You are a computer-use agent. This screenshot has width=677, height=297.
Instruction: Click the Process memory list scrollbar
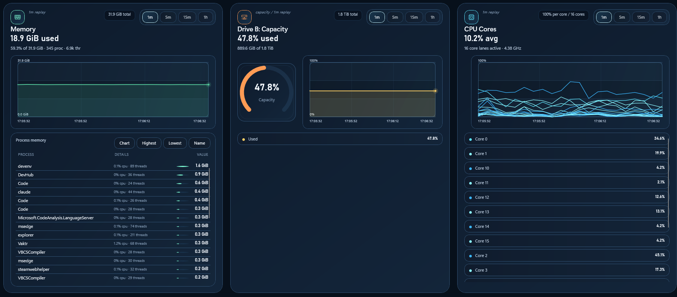pos(209,193)
